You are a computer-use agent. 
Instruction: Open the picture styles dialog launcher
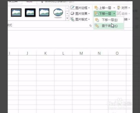click(91, 26)
